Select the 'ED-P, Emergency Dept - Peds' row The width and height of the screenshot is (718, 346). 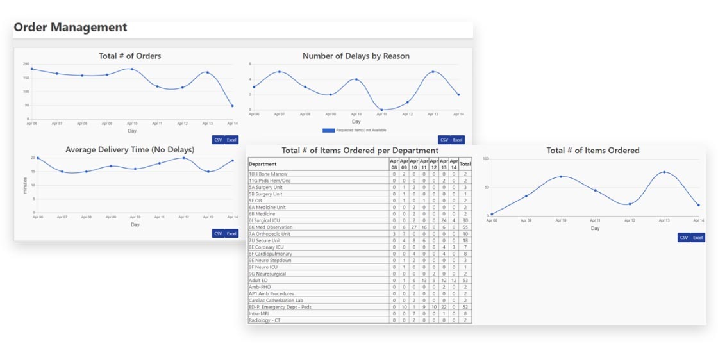pyautogui.click(x=360, y=307)
